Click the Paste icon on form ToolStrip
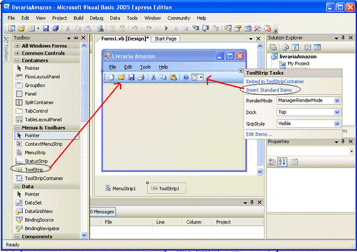Image resolution: width=357 pixels, height=252 pixels. (x=173, y=77)
